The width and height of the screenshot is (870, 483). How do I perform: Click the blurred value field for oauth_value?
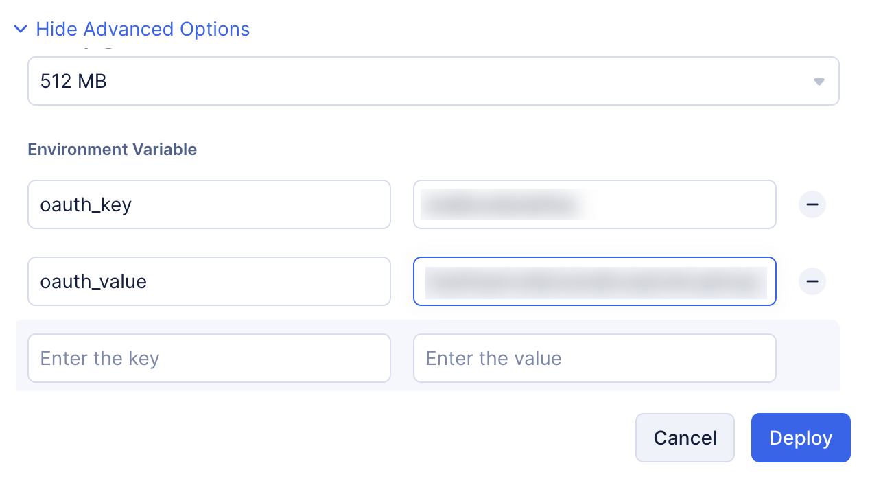[594, 281]
